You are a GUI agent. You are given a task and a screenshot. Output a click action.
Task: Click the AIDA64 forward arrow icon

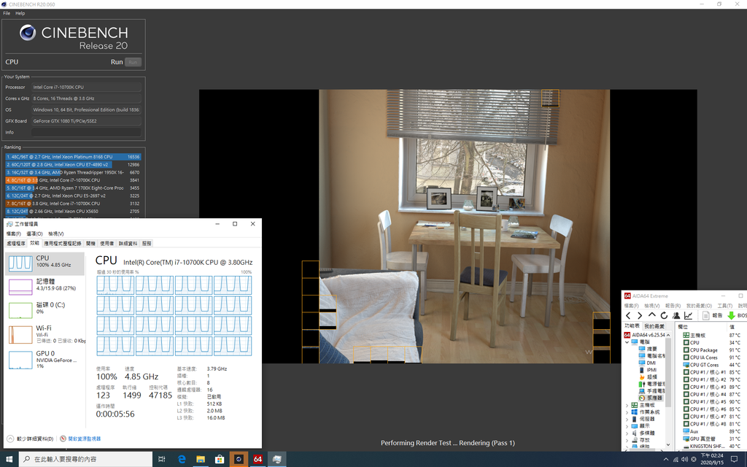[x=640, y=315]
